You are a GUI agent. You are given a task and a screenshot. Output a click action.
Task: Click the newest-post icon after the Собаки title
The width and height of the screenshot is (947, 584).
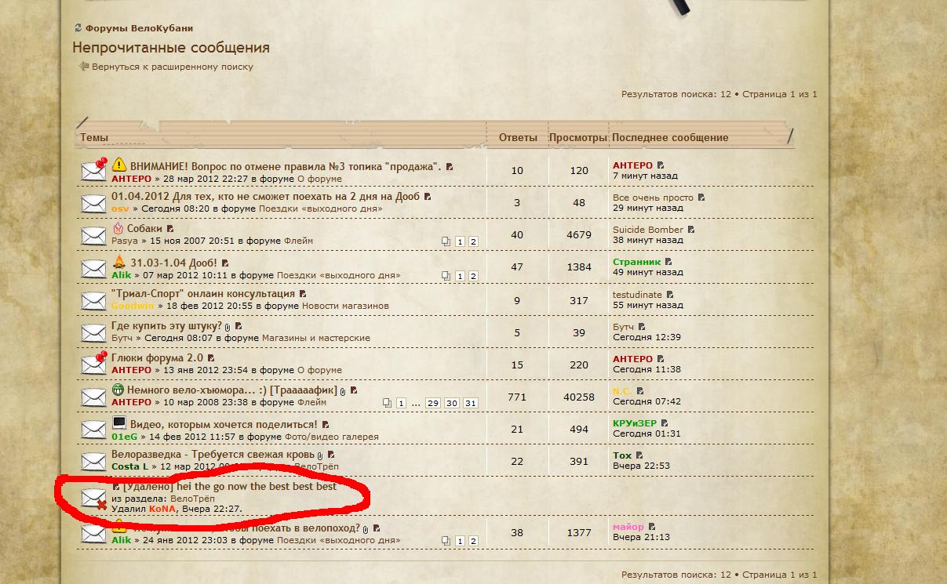pos(171,229)
